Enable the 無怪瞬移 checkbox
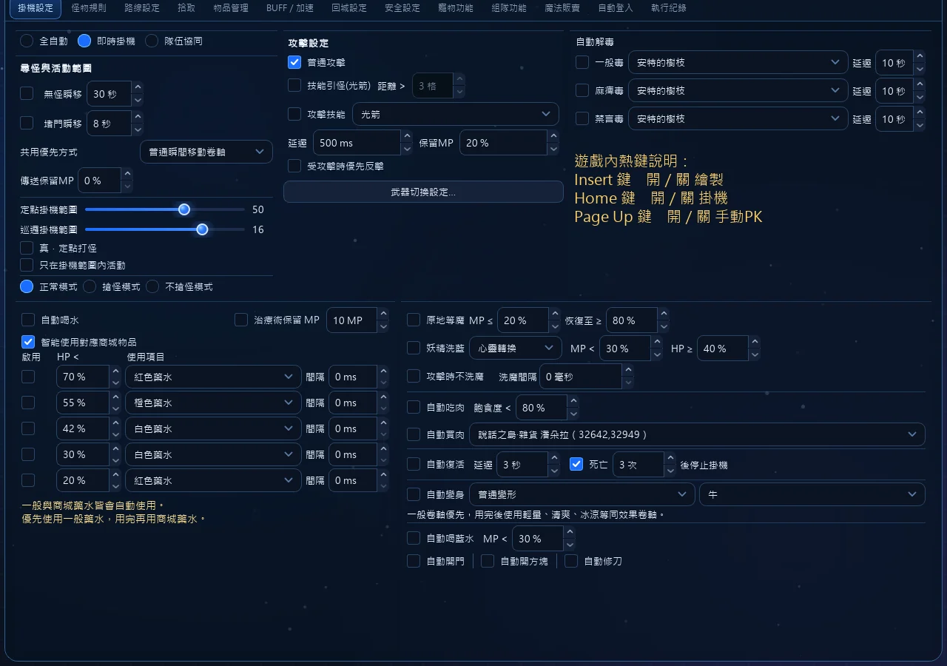Viewport: 947px width, 666px height. [27, 94]
